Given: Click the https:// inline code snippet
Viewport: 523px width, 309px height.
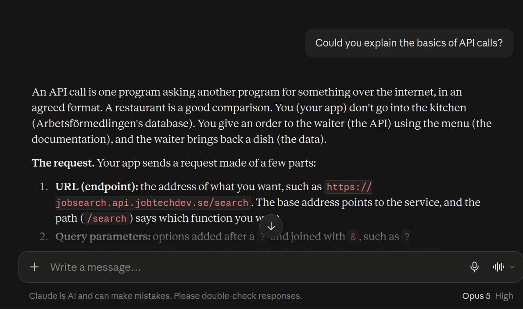Looking at the screenshot, I should [x=349, y=187].
